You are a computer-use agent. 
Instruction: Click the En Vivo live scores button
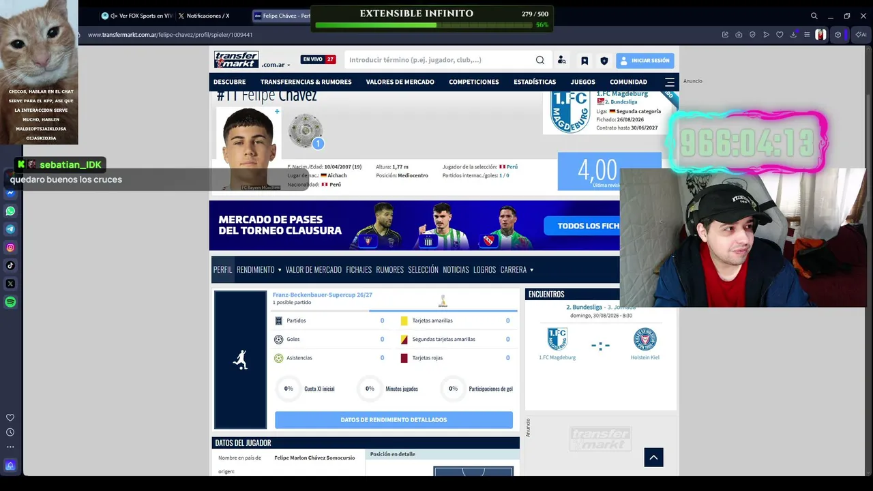tap(318, 60)
